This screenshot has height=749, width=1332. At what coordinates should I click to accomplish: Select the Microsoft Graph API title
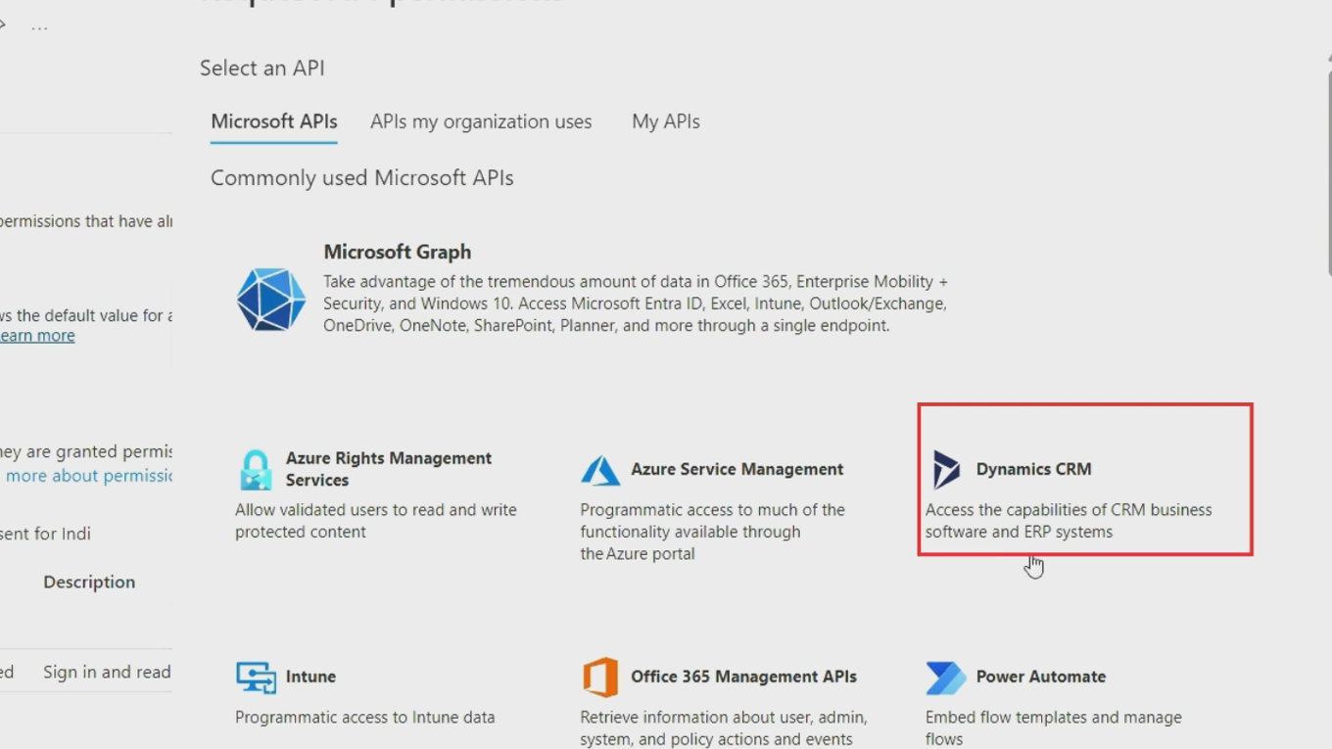(398, 252)
